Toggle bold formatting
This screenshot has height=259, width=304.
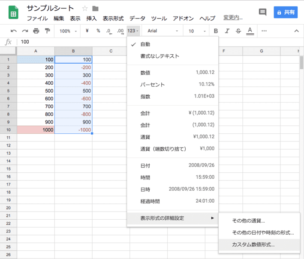pyautogui.click(x=216, y=31)
